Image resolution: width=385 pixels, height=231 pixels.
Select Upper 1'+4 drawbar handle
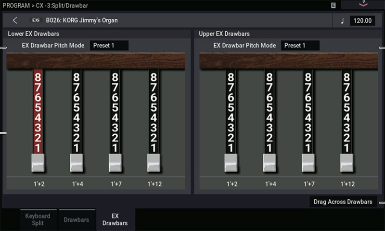click(x=269, y=163)
